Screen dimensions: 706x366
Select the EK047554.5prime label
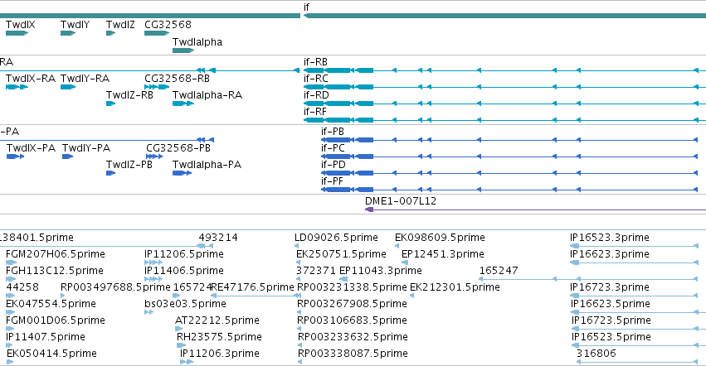click(x=51, y=305)
